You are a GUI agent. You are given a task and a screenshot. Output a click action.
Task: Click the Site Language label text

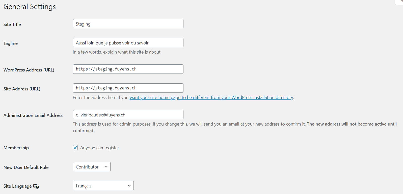point(18,186)
